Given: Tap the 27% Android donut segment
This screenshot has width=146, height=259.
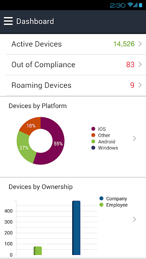Looking at the screenshot, I should click(24, 147).
